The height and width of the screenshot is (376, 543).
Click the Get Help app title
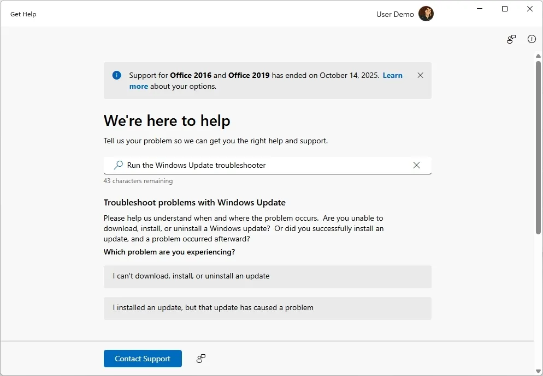tap(23, 14)
